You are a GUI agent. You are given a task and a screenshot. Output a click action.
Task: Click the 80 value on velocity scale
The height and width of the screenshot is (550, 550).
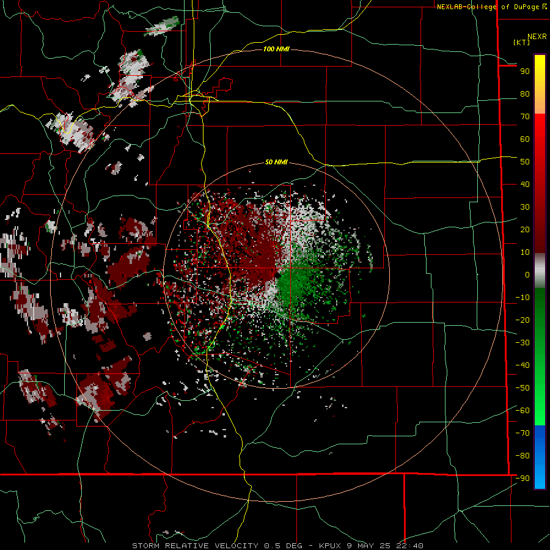point(525,94)
